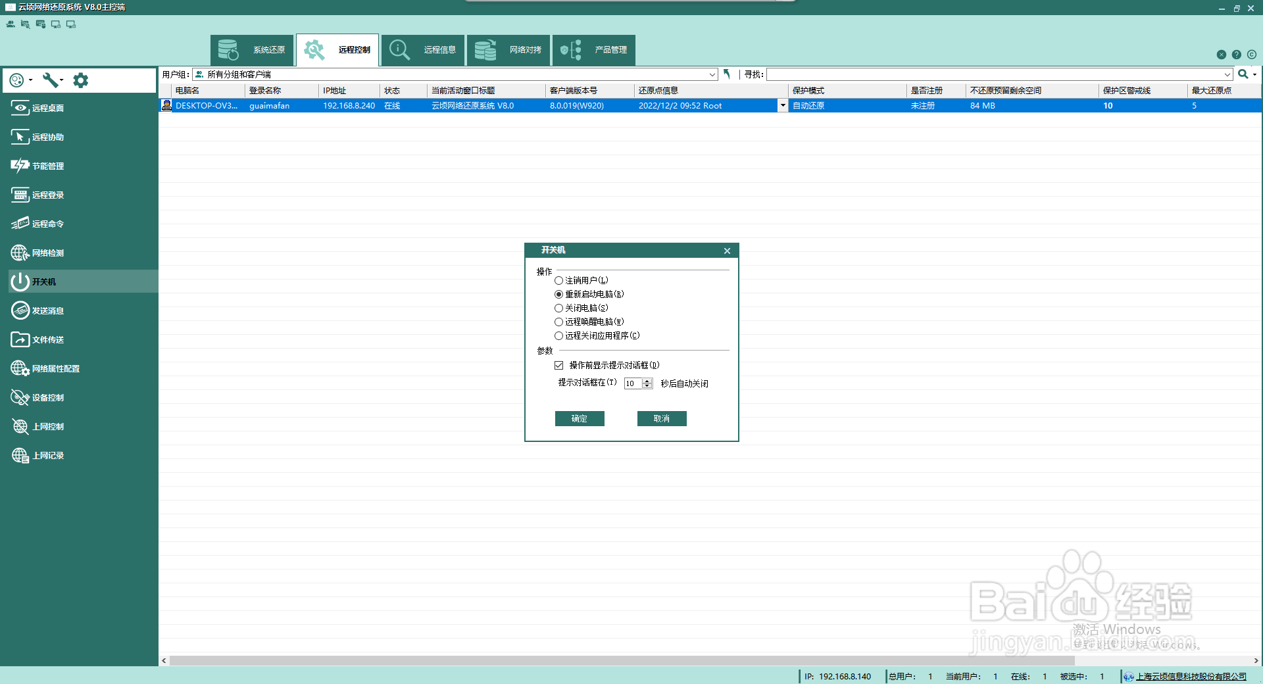Click 确定 button in the 开关机 dialog
Viewport: 1263px width, 684px height.
coord(580,419)
